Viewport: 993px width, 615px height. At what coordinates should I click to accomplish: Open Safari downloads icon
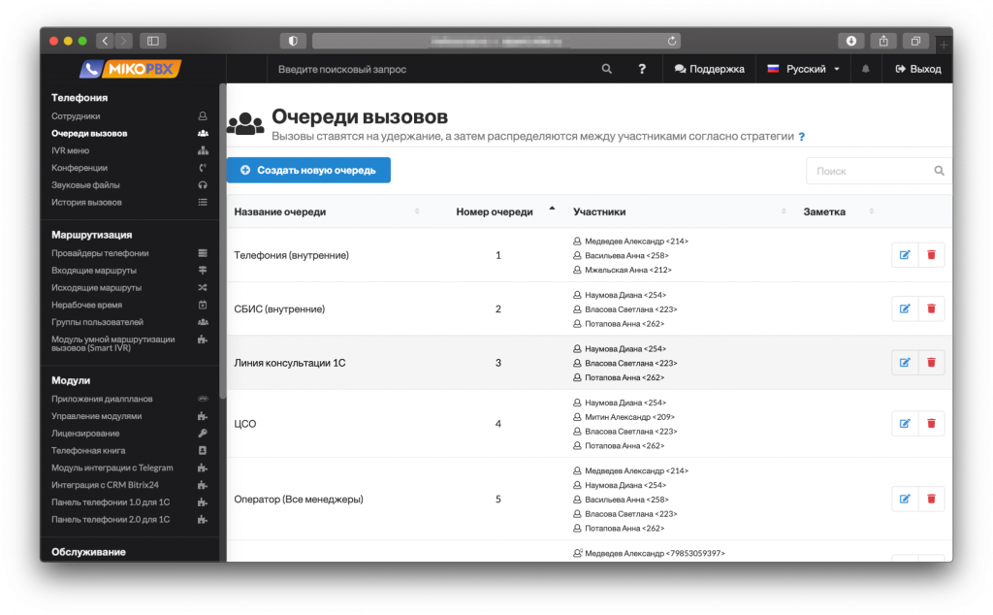click(x=850, y=41)
